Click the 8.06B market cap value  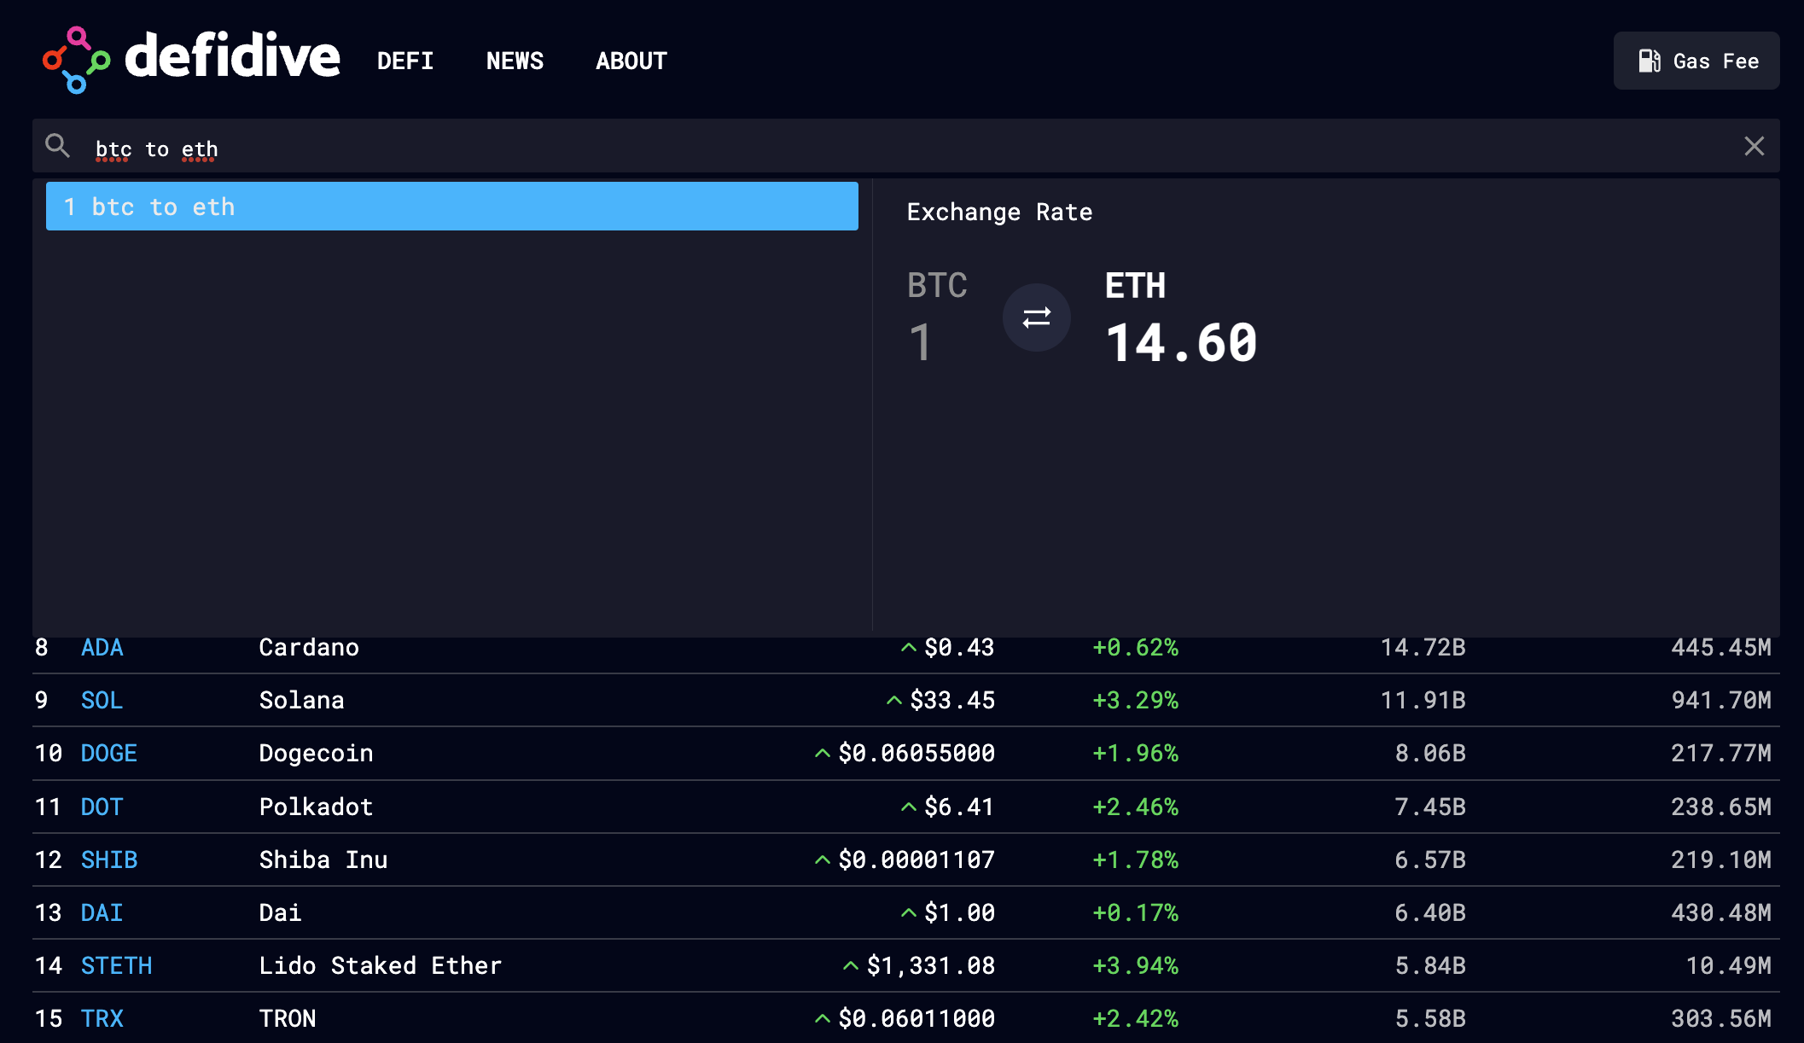(x=1430, y=754)
